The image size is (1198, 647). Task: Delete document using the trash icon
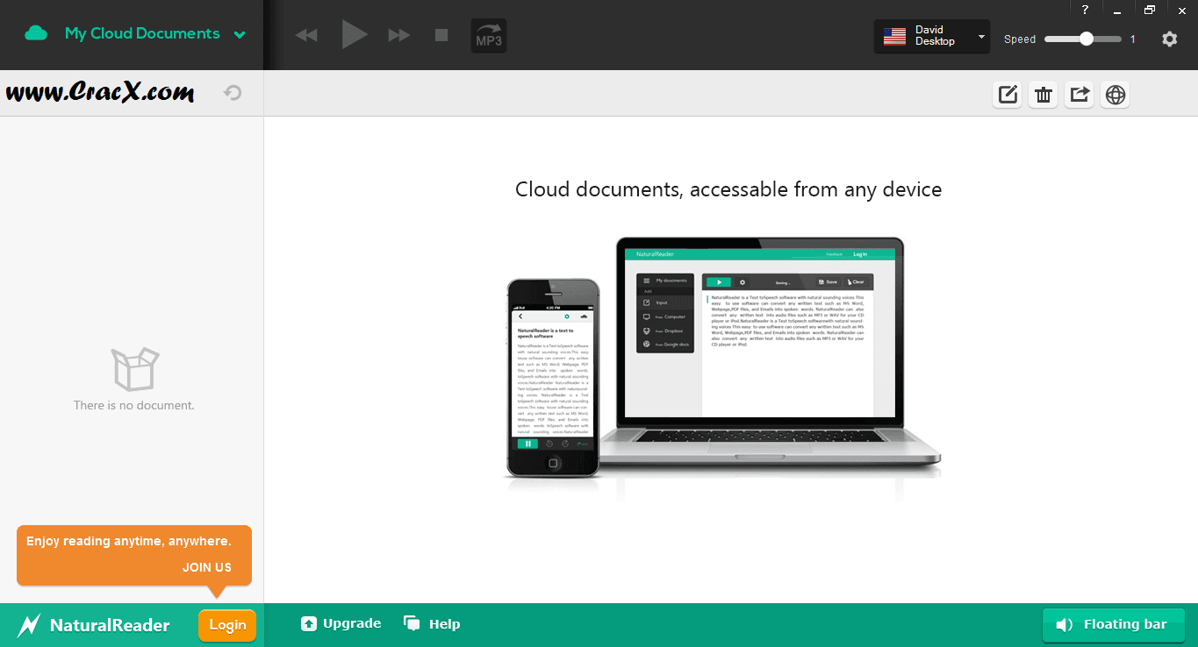[x=1044, y=95]
